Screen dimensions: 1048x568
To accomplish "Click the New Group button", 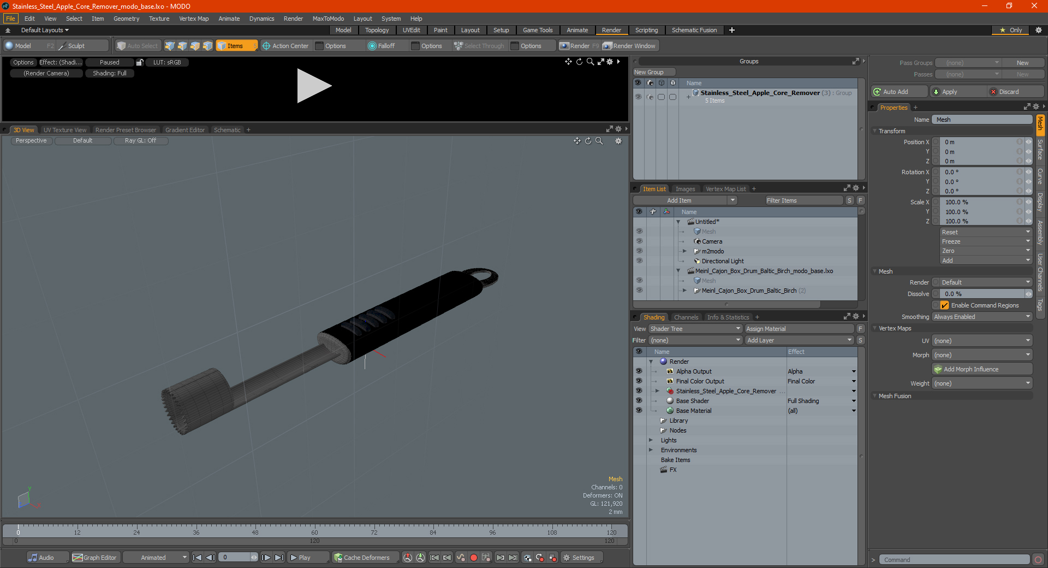I will coord(654,72).
